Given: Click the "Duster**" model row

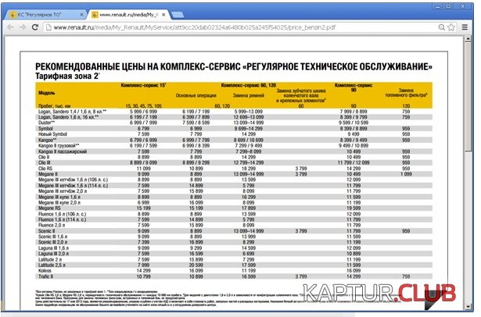Looking at the screenshot, I should (234, 123).
